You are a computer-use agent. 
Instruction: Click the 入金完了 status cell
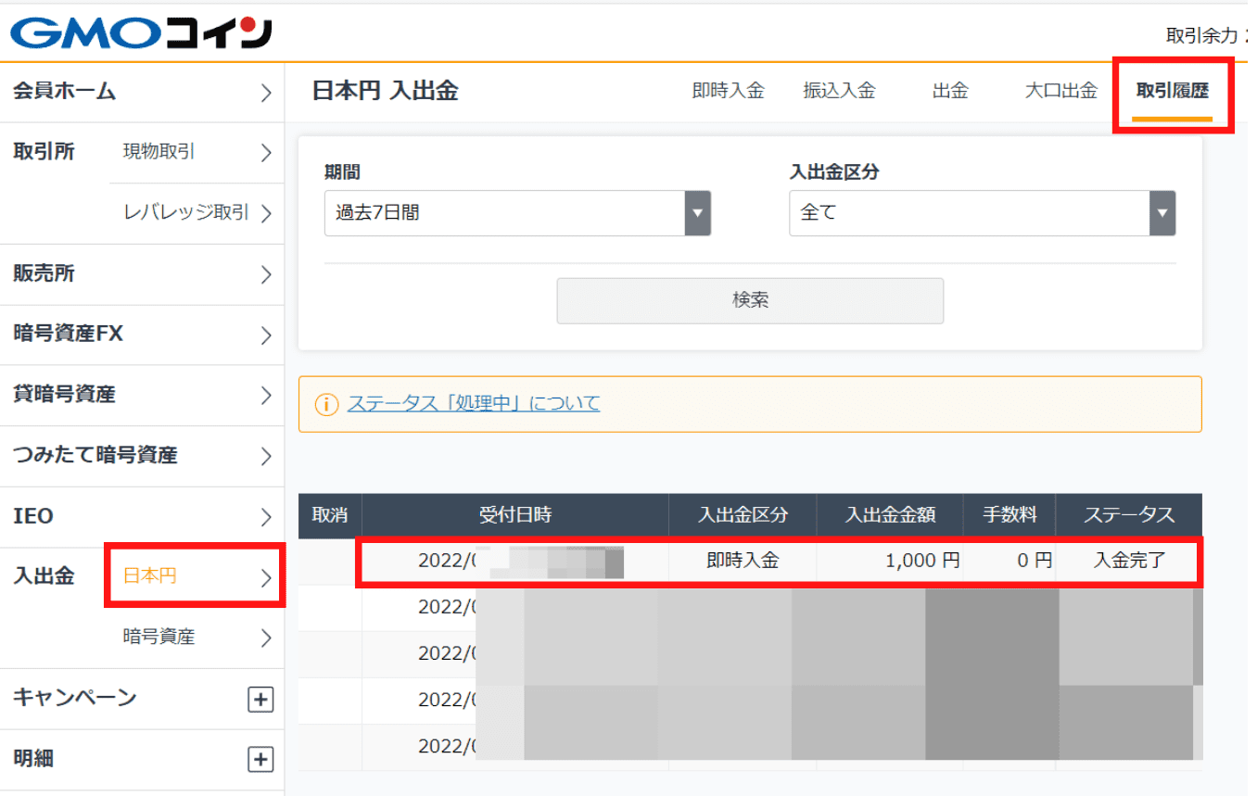coord(1129,561)
